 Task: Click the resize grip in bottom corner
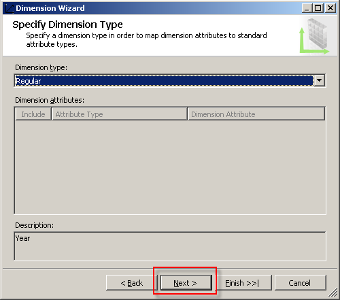333,293
